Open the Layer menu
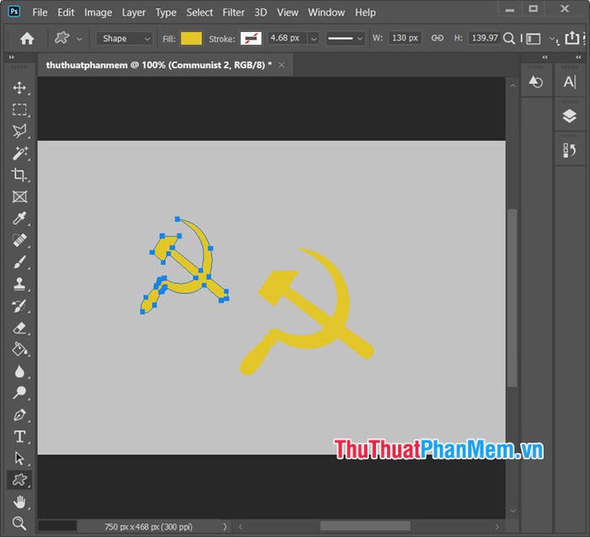The image size is (590, 537). tap(133, 13)
